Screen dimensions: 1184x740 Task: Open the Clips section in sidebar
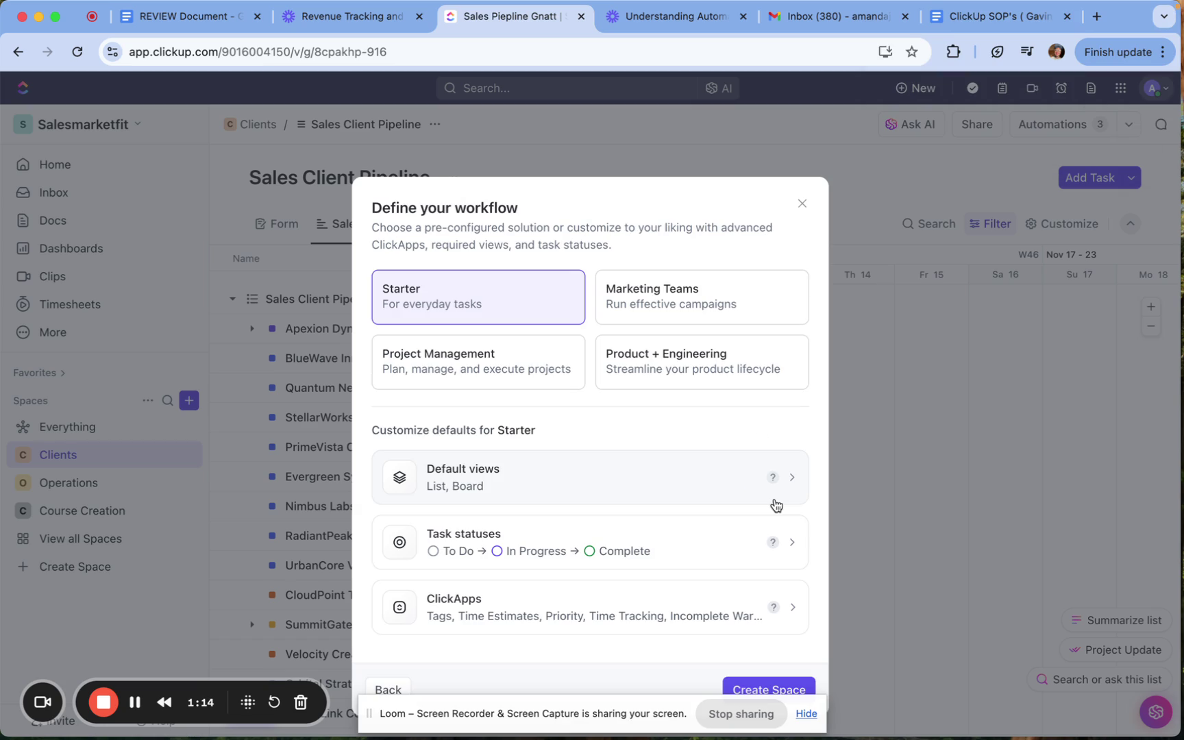[x=53, y=276]
